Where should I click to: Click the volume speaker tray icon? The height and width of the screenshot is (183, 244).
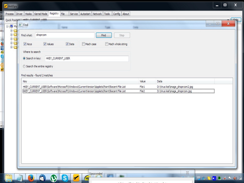[235, 178]
